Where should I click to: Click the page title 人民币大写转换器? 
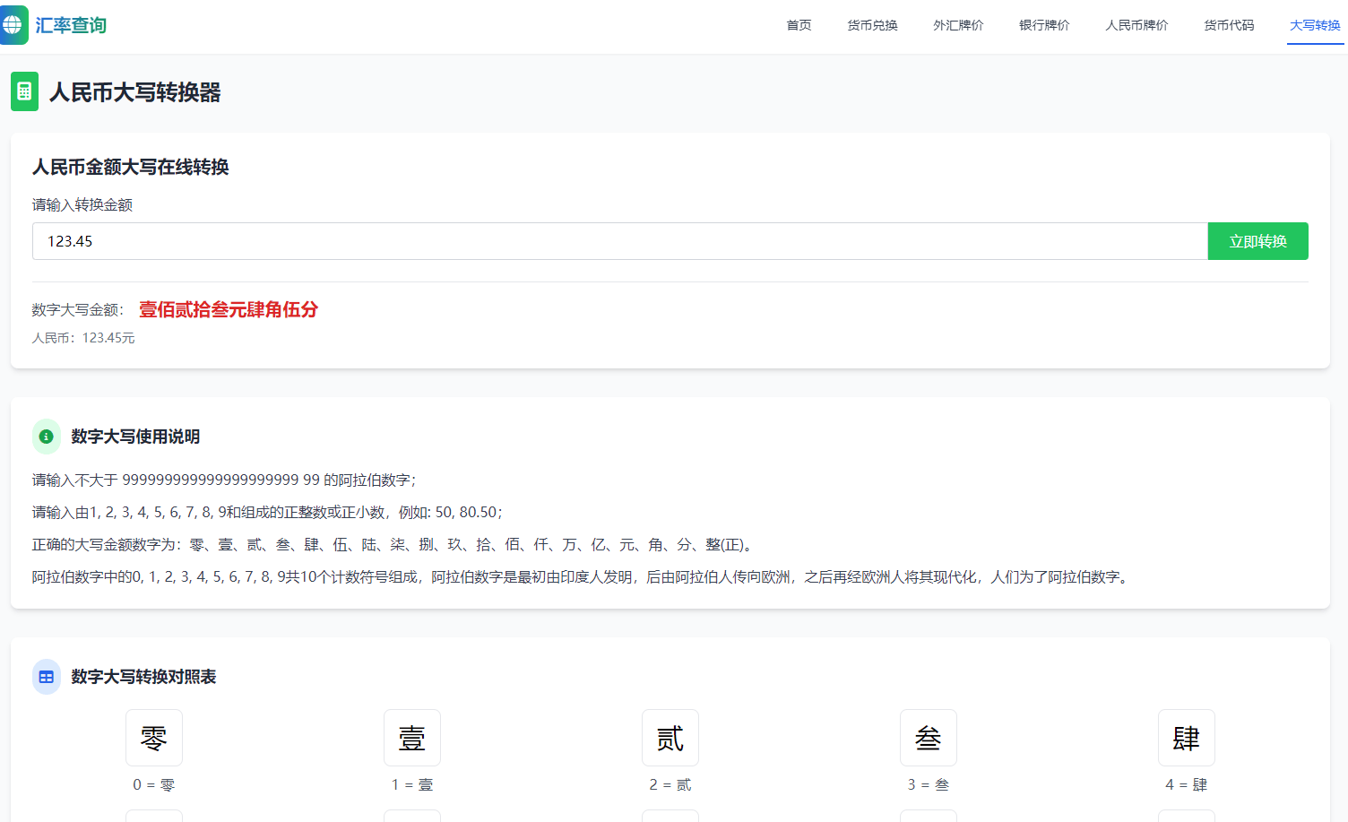[135, 92]
